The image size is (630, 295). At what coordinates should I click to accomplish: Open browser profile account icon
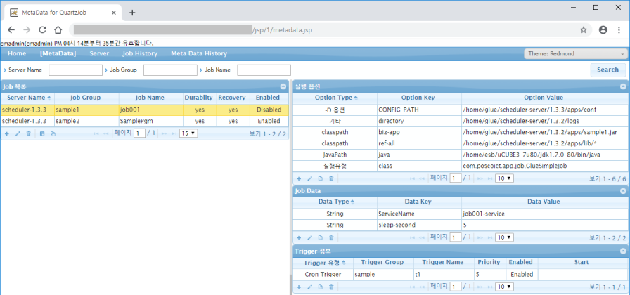[x=603, y=29]
